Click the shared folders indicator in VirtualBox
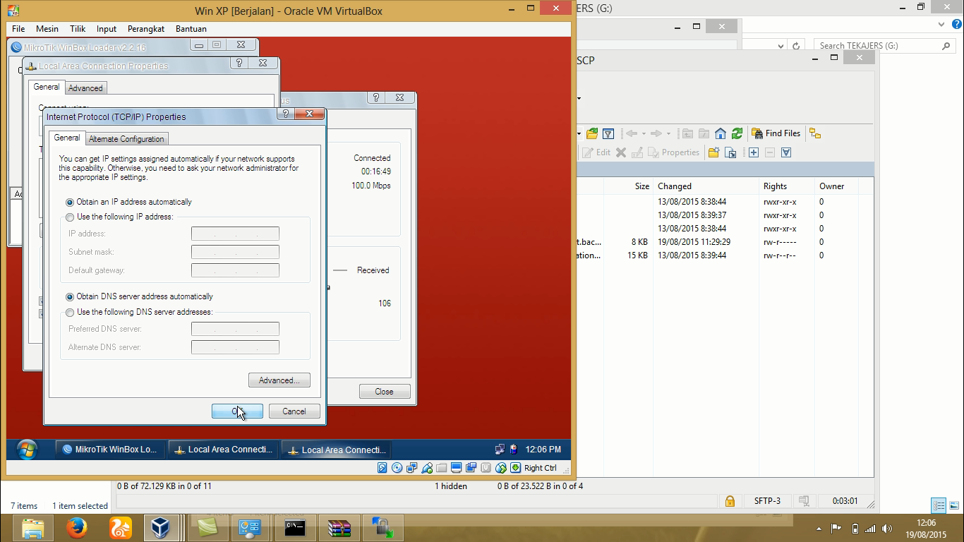Viewport: 964px width, 542px height. [442, 468]
